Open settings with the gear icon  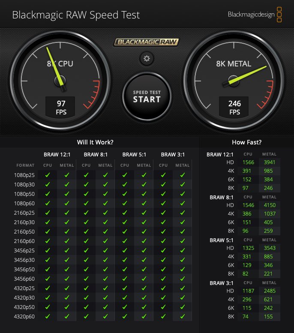pyautogui.click(x=147, y=58)
